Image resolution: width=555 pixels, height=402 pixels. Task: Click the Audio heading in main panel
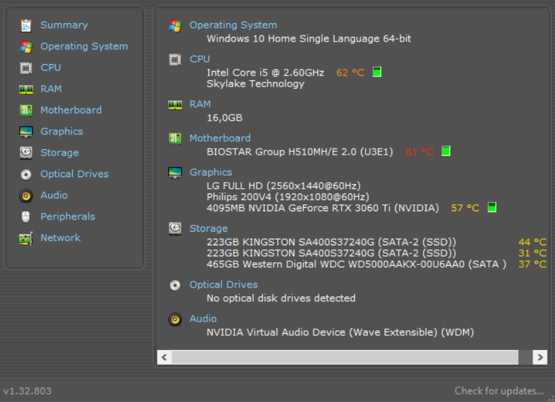[x=203, y=319]
